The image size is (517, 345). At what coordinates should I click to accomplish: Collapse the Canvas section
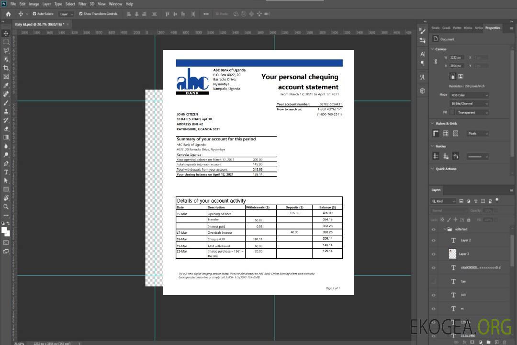click(x=433, y=49)
